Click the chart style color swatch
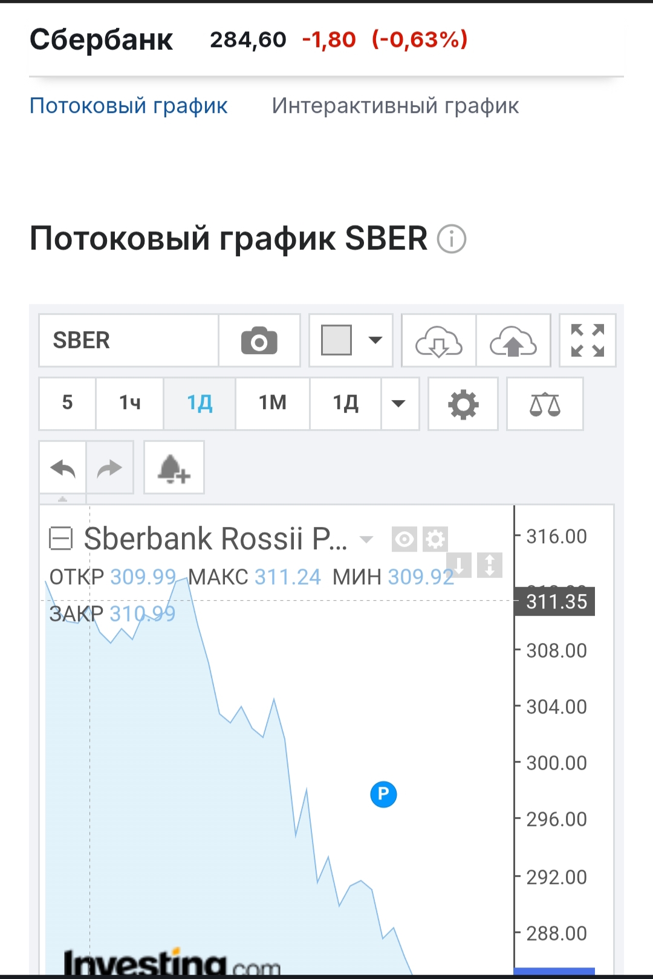The width and height of the screenshot is (653, 979). pos(337,340)
